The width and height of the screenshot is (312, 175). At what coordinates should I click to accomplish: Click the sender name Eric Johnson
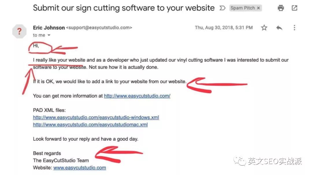click(49, 28)
